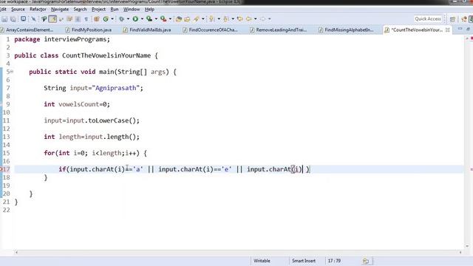Viewport: 473px width, 266px height.
Task: Click the 17 : 79 cursor position
Action: (x=334, y=261)
